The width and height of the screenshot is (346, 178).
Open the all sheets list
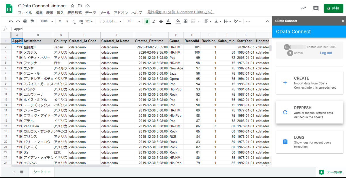22,172
